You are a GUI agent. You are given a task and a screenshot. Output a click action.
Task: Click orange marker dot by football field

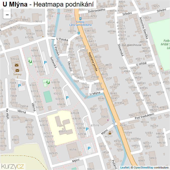[x=161, y=69]
